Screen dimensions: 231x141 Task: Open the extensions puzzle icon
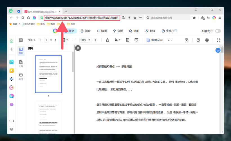tap(194, 18)
